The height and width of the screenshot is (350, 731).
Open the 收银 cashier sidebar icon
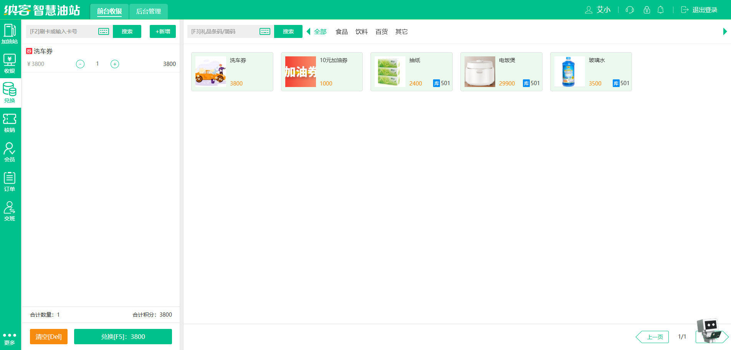click(10, 63)
